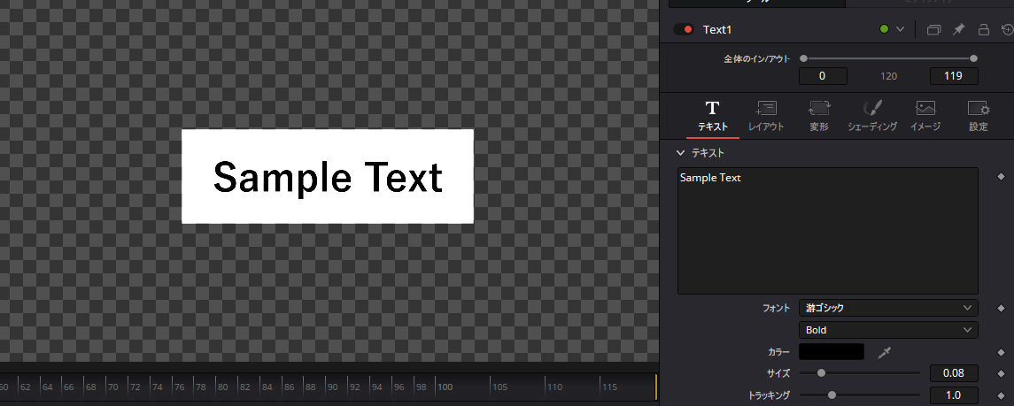1014x406 pixels.
Task: Click the 全体のイン/アウト label
Action: tap(756, 58)
